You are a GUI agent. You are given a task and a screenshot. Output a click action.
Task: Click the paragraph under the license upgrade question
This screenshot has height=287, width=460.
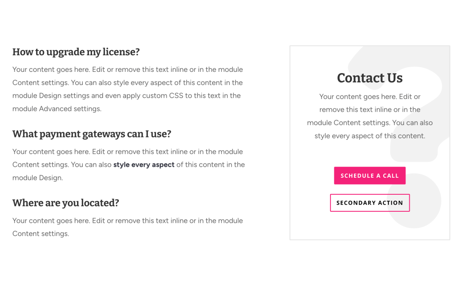pyautogui.click(x=128, y=89)
